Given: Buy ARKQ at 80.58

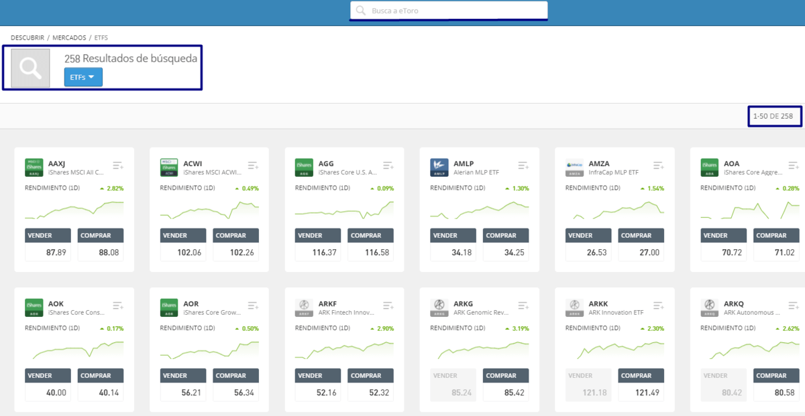Looking at the screenshot, I should pyautogui.click(x=777, y=385).
